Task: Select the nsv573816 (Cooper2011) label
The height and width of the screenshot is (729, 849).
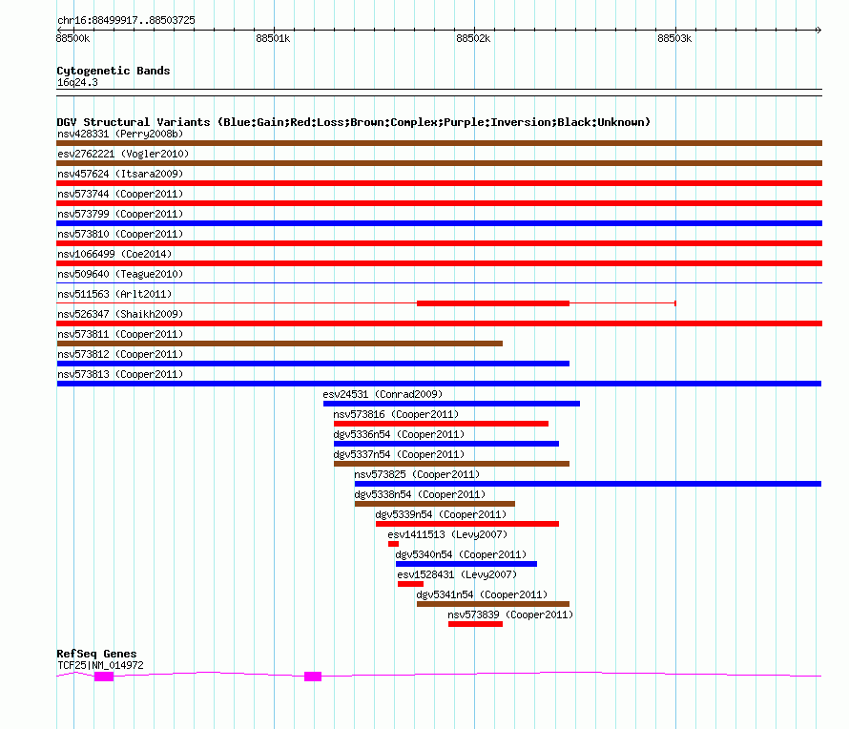Action: click(x=396, y=414)
